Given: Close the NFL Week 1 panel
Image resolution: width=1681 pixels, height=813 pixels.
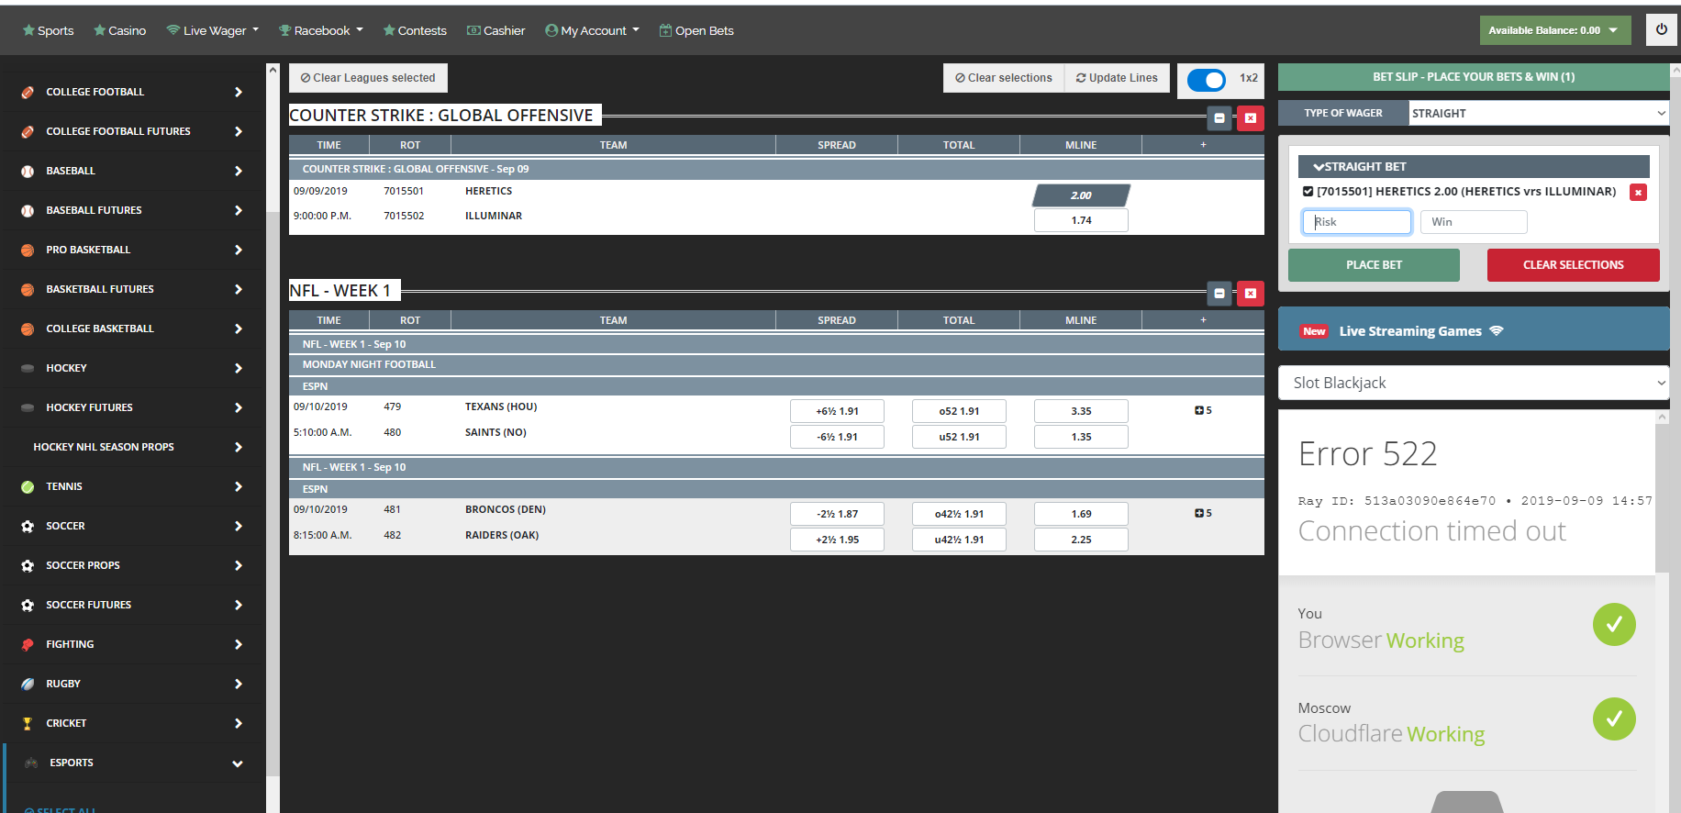Looking at the screenshot, I should [1250, 294].
